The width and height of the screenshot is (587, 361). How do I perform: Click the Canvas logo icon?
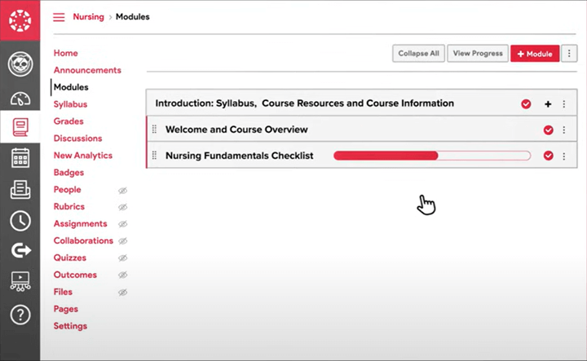[20, 20]
